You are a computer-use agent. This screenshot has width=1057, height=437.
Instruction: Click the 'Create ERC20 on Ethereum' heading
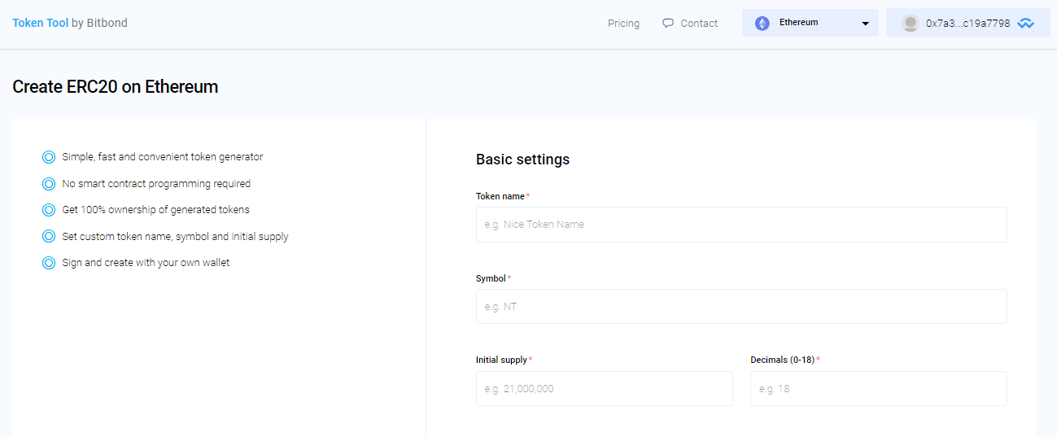tap(116, 87)
